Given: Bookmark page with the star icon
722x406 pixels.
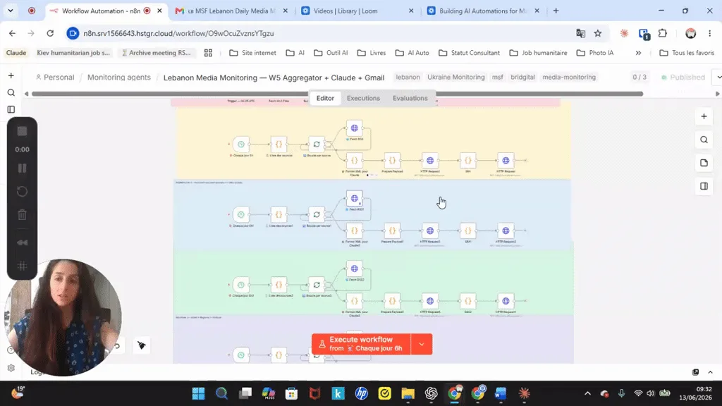Looking at the screenshot, I should (x=598, y=33).
